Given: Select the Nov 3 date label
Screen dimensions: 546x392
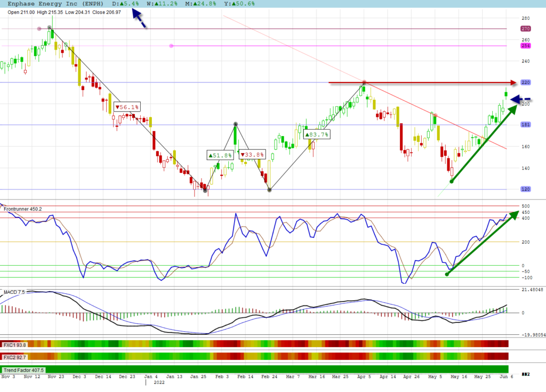Looking at the screenshot, I should 9,377.
